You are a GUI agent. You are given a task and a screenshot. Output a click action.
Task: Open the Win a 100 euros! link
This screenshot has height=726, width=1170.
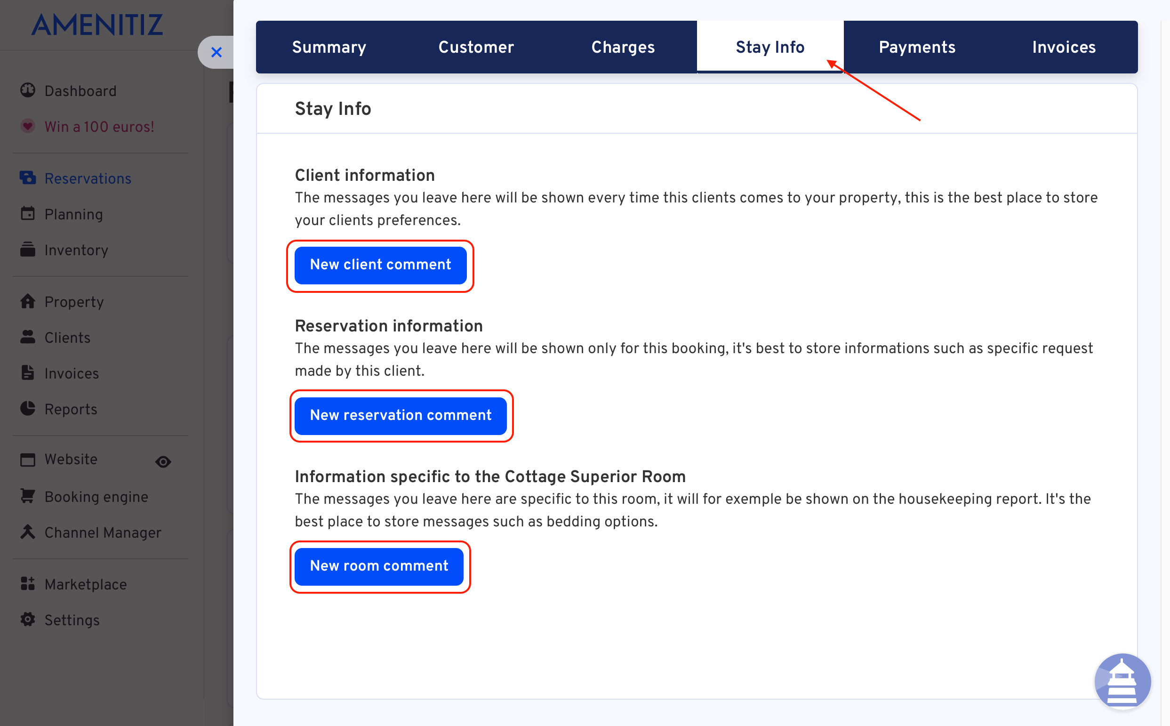click(x=99, y=127)
